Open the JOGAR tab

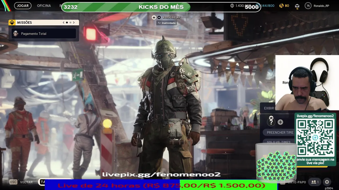[x=23, y=6]
